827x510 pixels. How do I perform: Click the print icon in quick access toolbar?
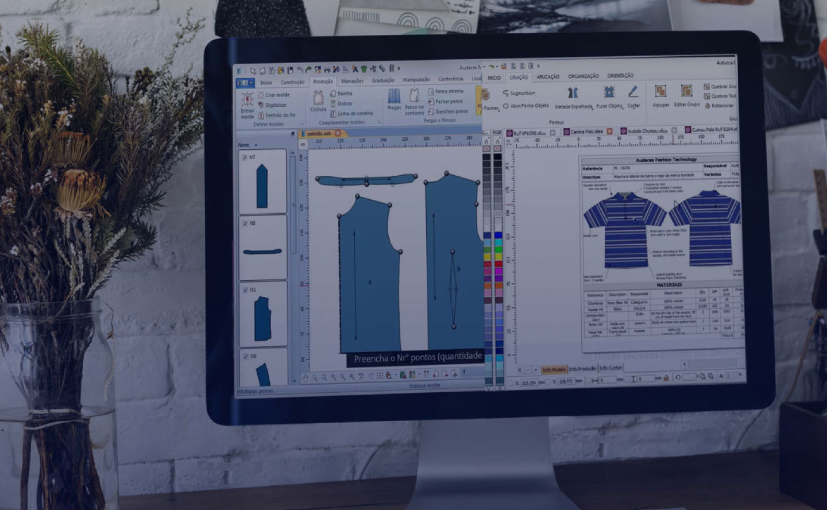[327, 69]
